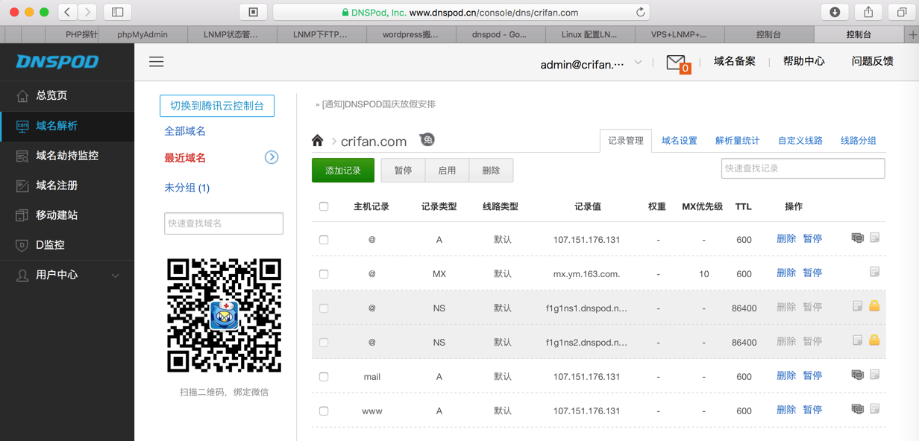The height and width of the screenshot is (441, 919).
Task: Focus the 快速查找域名 search field
Action: tap(224, 223)
